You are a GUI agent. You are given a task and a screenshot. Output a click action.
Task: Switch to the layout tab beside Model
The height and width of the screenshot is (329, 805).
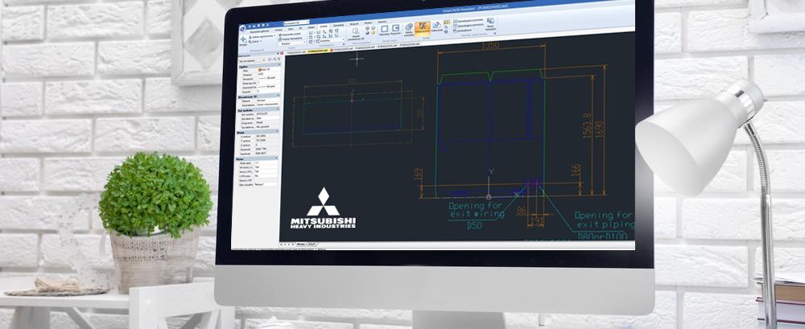tap(312, 245)
